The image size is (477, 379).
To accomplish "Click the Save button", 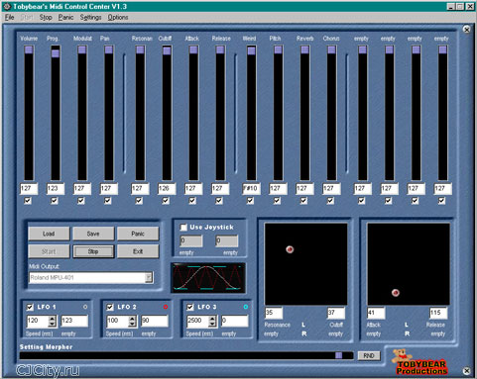I will tap(93, 234).
